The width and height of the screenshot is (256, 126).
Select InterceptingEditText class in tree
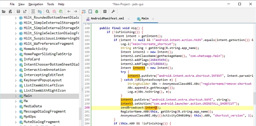[x=44, y=75]
